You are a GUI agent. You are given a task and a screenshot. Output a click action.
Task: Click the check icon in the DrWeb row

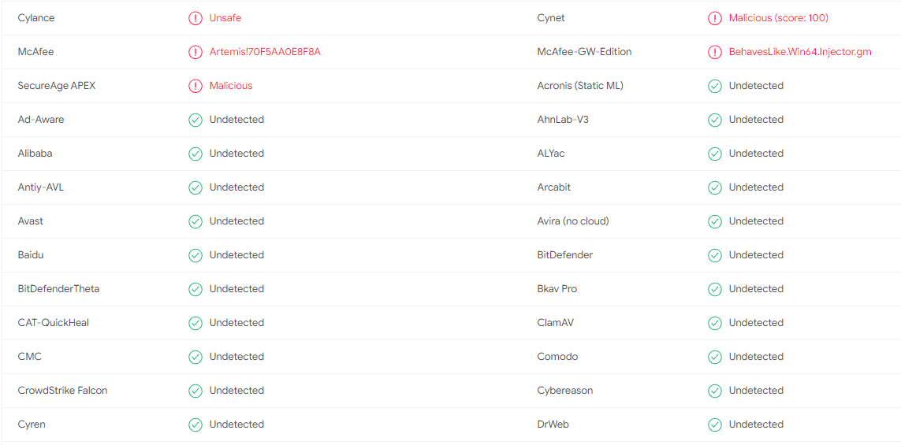pos(715,425)
